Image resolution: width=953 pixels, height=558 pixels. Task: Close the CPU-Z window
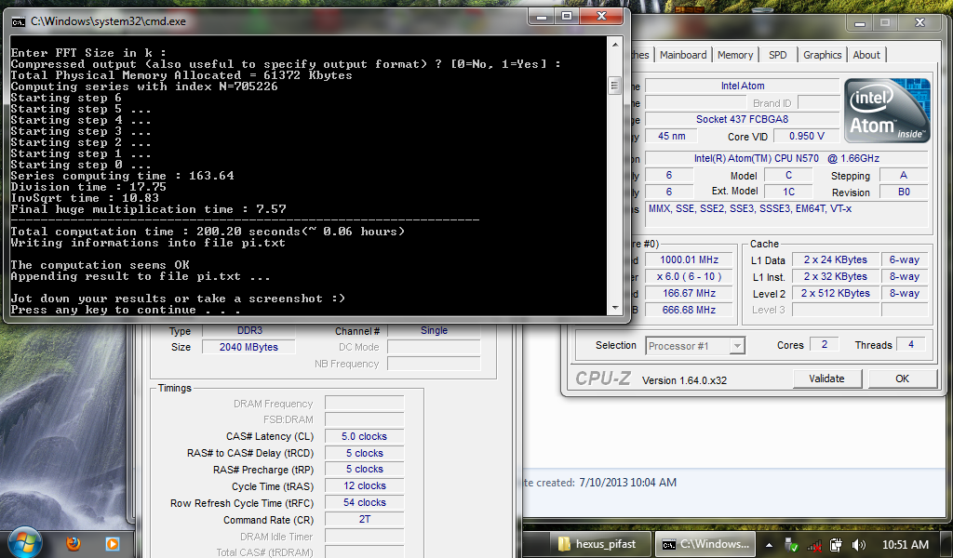click(x=920, y=23)
